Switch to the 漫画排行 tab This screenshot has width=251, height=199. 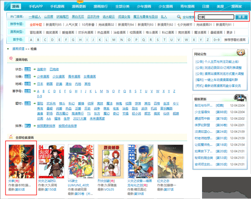click(x=101, y=7)
